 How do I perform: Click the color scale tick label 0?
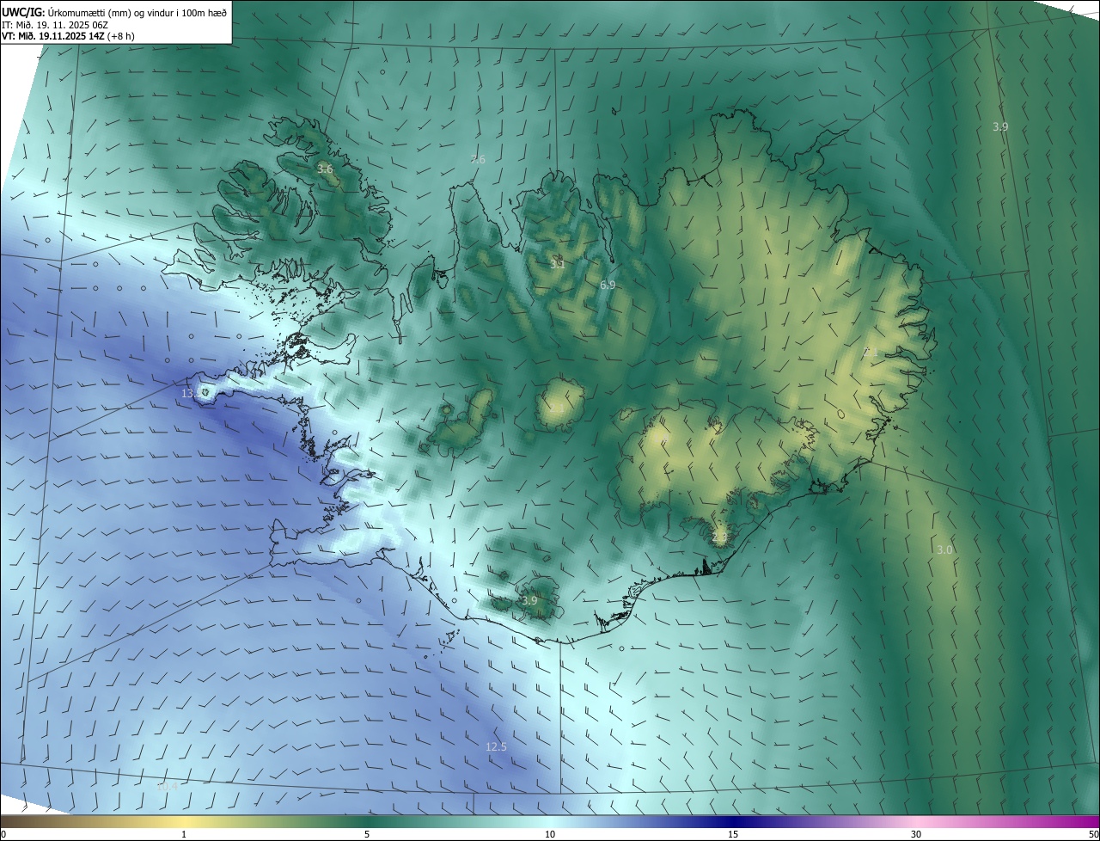click(x=3, y=834)
